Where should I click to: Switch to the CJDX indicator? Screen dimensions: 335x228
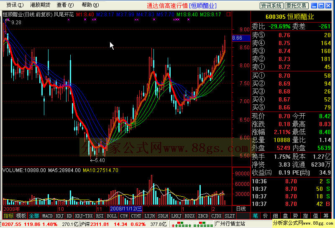pos(216,216)
